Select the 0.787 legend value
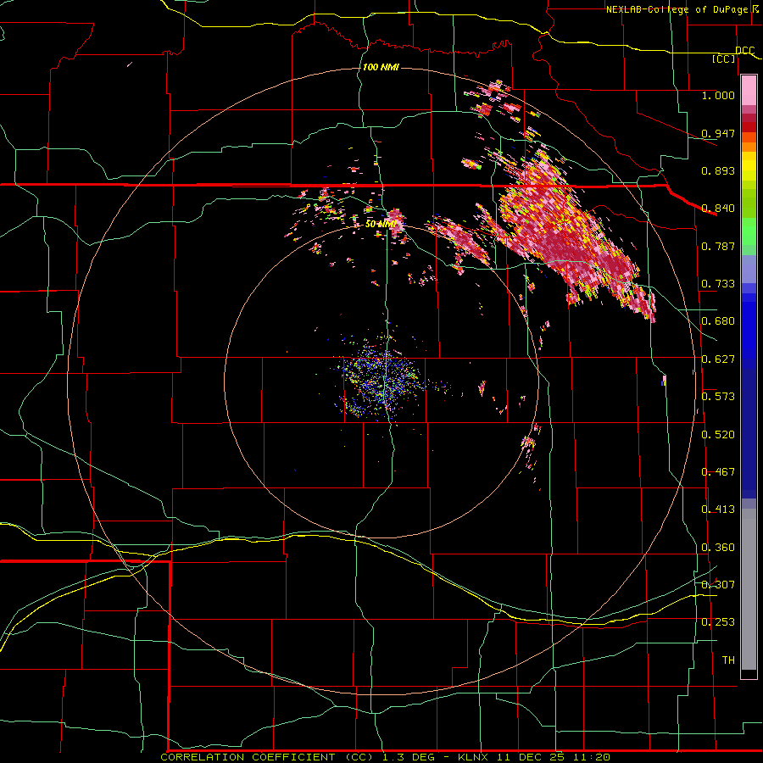The width and height of the screenshot is (763, 763). (x=718, y=246)
